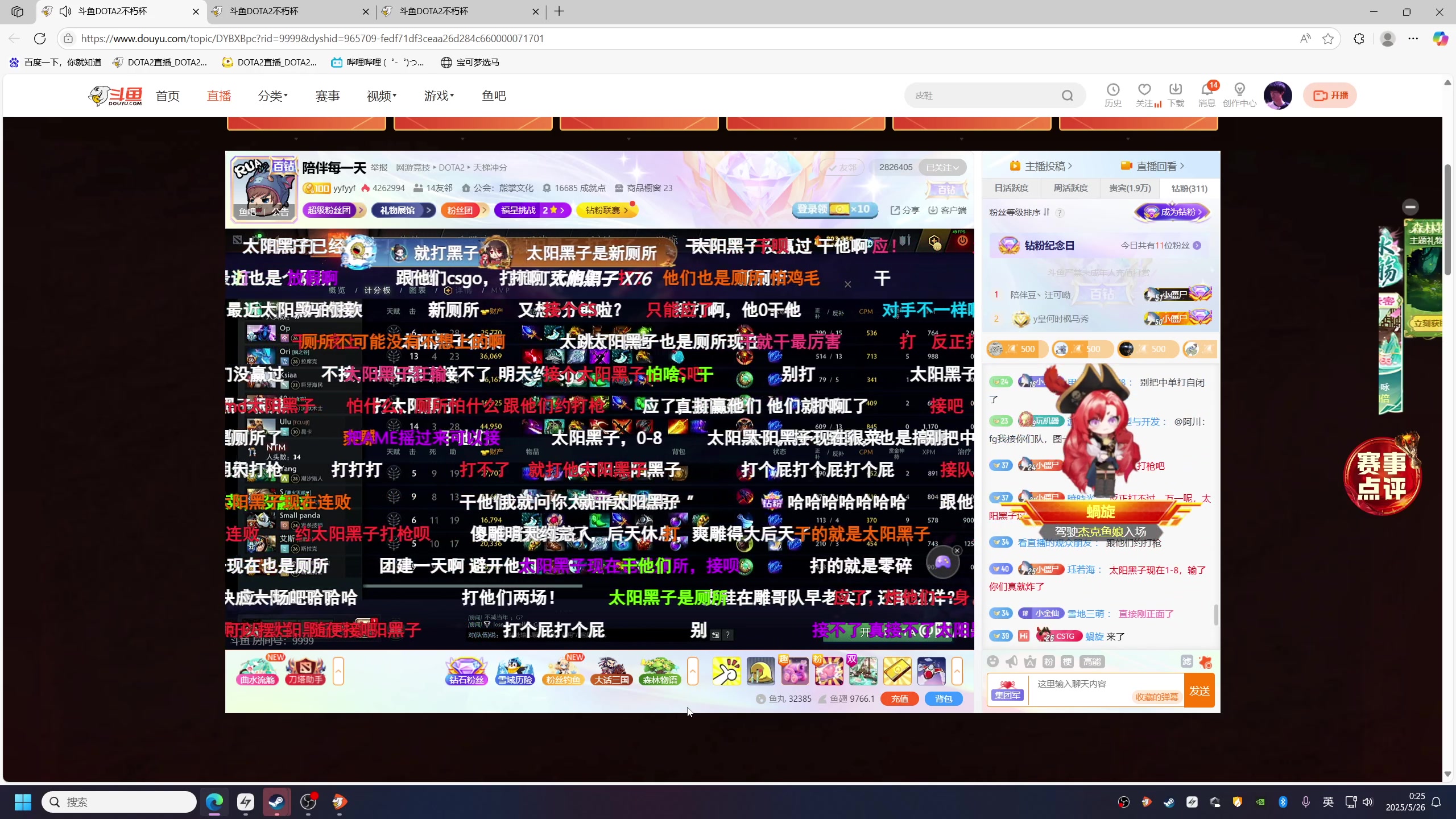The height and width of the screenshot is (819, 1456).
Task: Open the 曲水流觞 activity icon
Action: [x=257, y=672]
